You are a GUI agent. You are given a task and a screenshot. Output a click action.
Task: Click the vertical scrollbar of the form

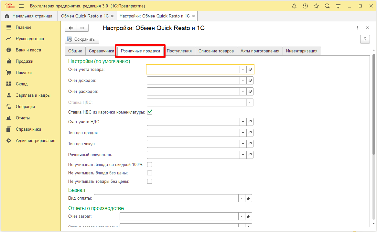(374, 104)
